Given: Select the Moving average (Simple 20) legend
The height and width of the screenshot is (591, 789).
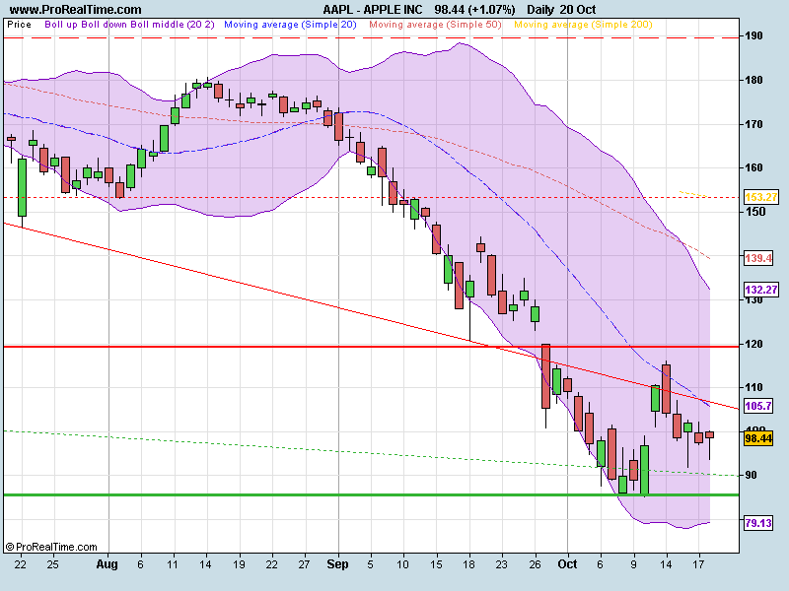Looking at the screenshot, I should coord(290,24).
